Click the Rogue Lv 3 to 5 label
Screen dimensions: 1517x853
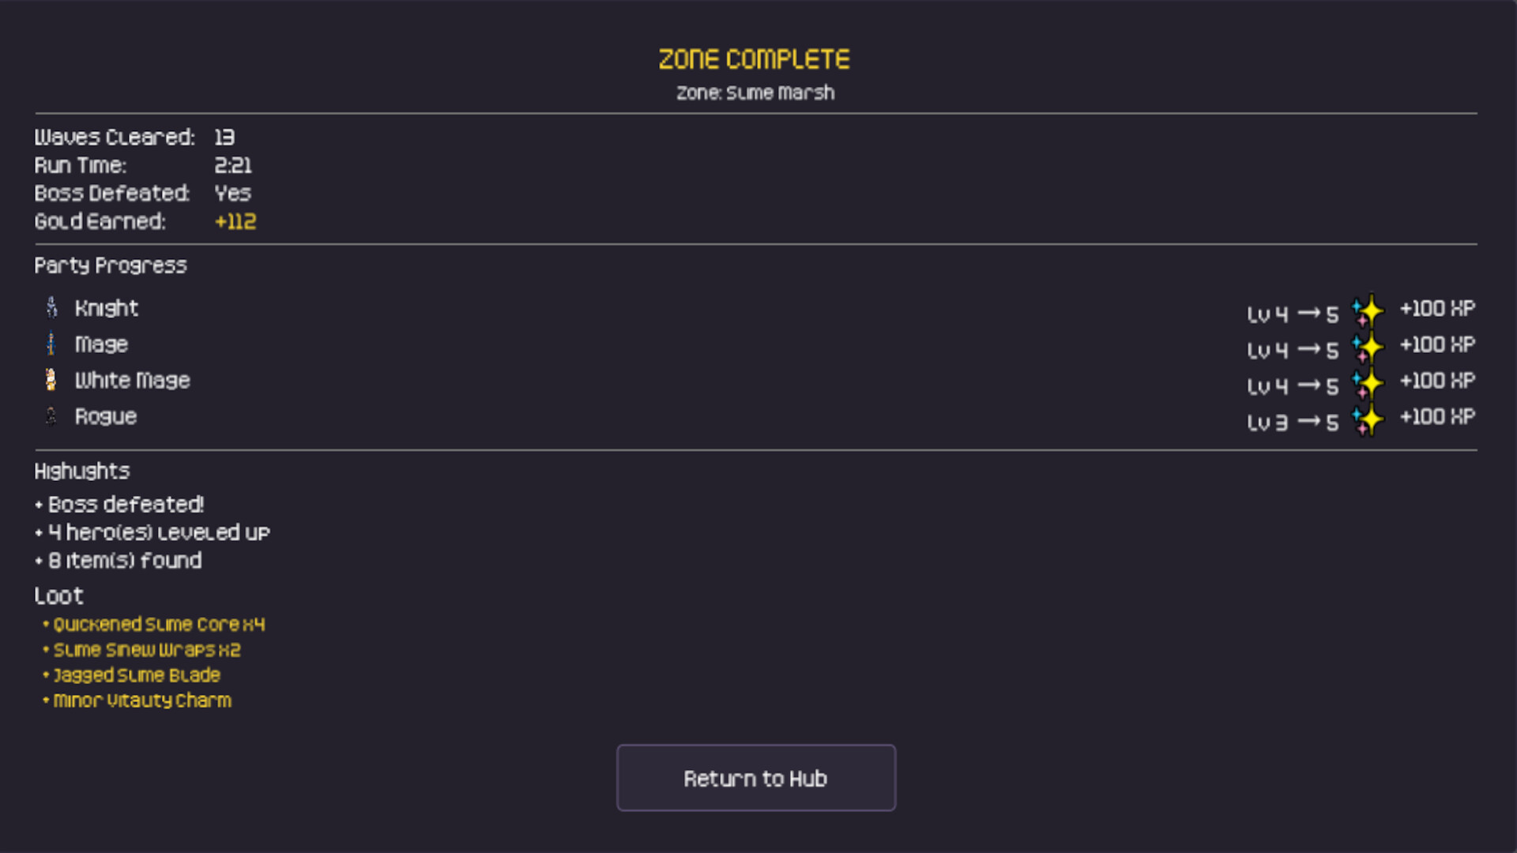pyautogui.click(x=1293, y=423)
